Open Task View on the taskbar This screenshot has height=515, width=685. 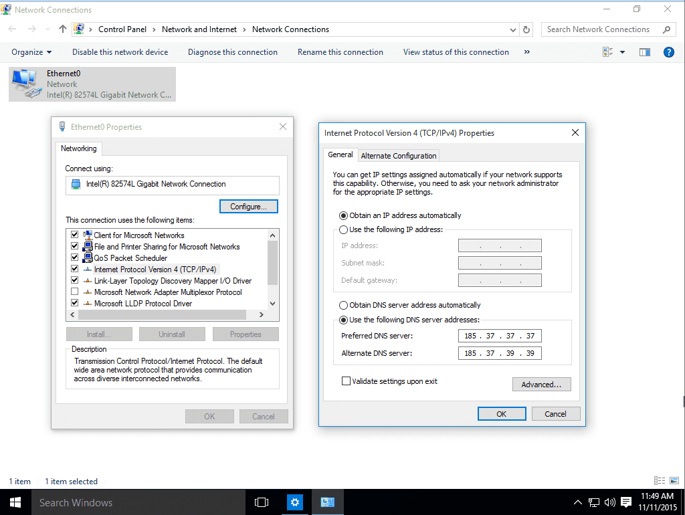[x=262, y=502]
